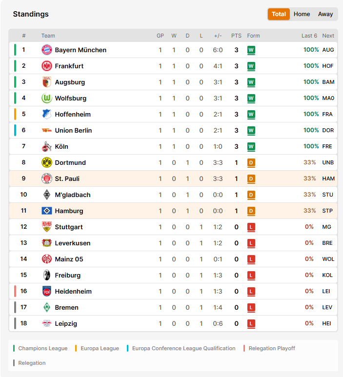Open the Leverkusen team link
This screenshot has width=343, height=377.
(73, 243)
